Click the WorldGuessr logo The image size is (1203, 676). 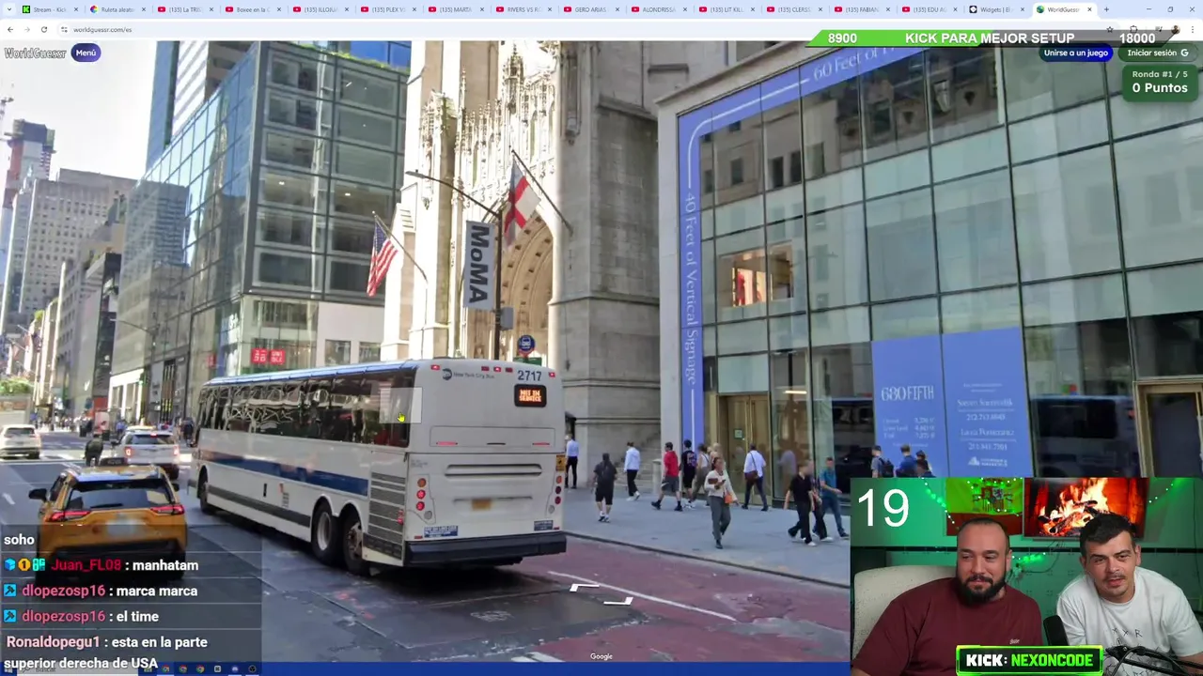[35, 54]
